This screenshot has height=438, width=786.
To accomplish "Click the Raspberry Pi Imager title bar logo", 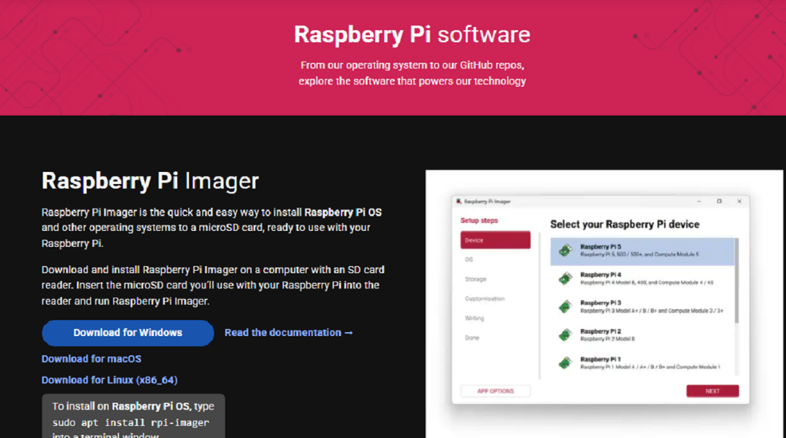I will point(459,202).
